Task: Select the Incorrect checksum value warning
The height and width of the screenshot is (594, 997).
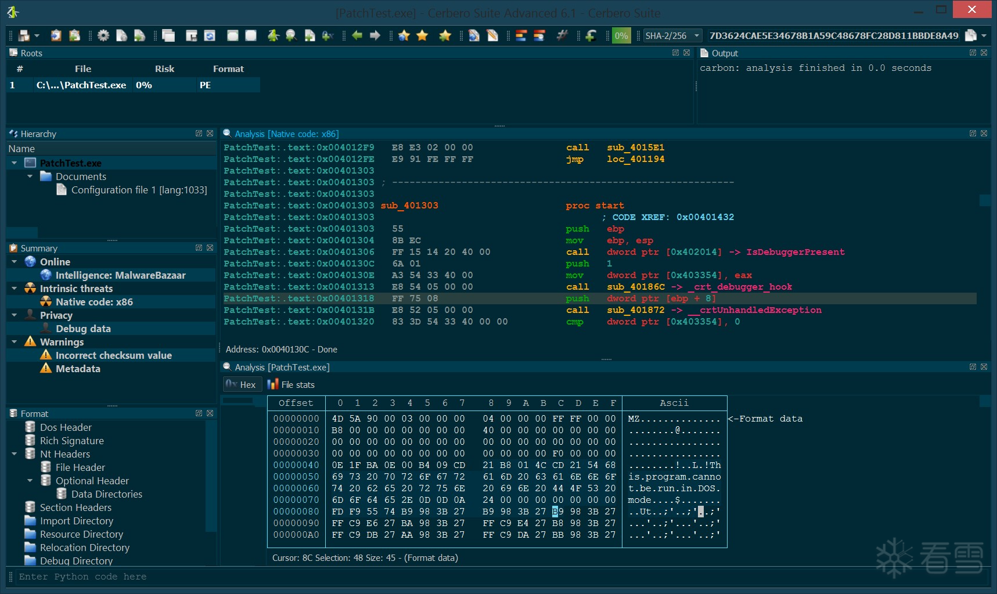Action: (113, 355)
